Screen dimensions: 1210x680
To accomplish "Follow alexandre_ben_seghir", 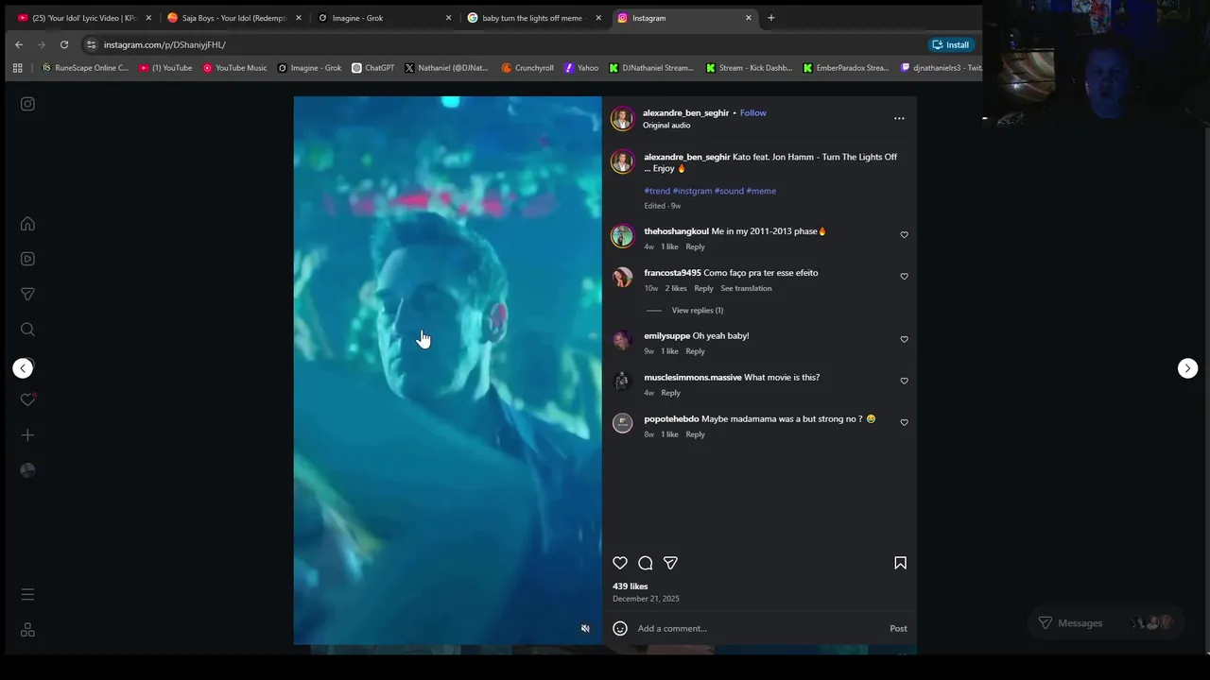I will pos(753,112).
